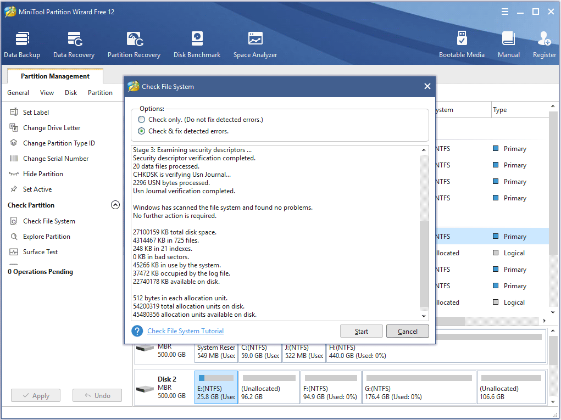Open Space Analyzer
Image resolution: width=561 pixels, height=420 pixels.
(255, 45)
